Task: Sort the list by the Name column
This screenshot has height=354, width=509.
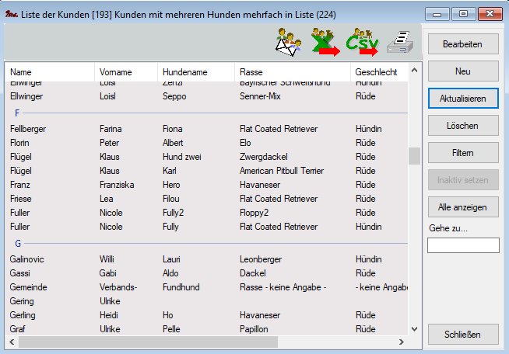Action: click(x=50, y=72)
